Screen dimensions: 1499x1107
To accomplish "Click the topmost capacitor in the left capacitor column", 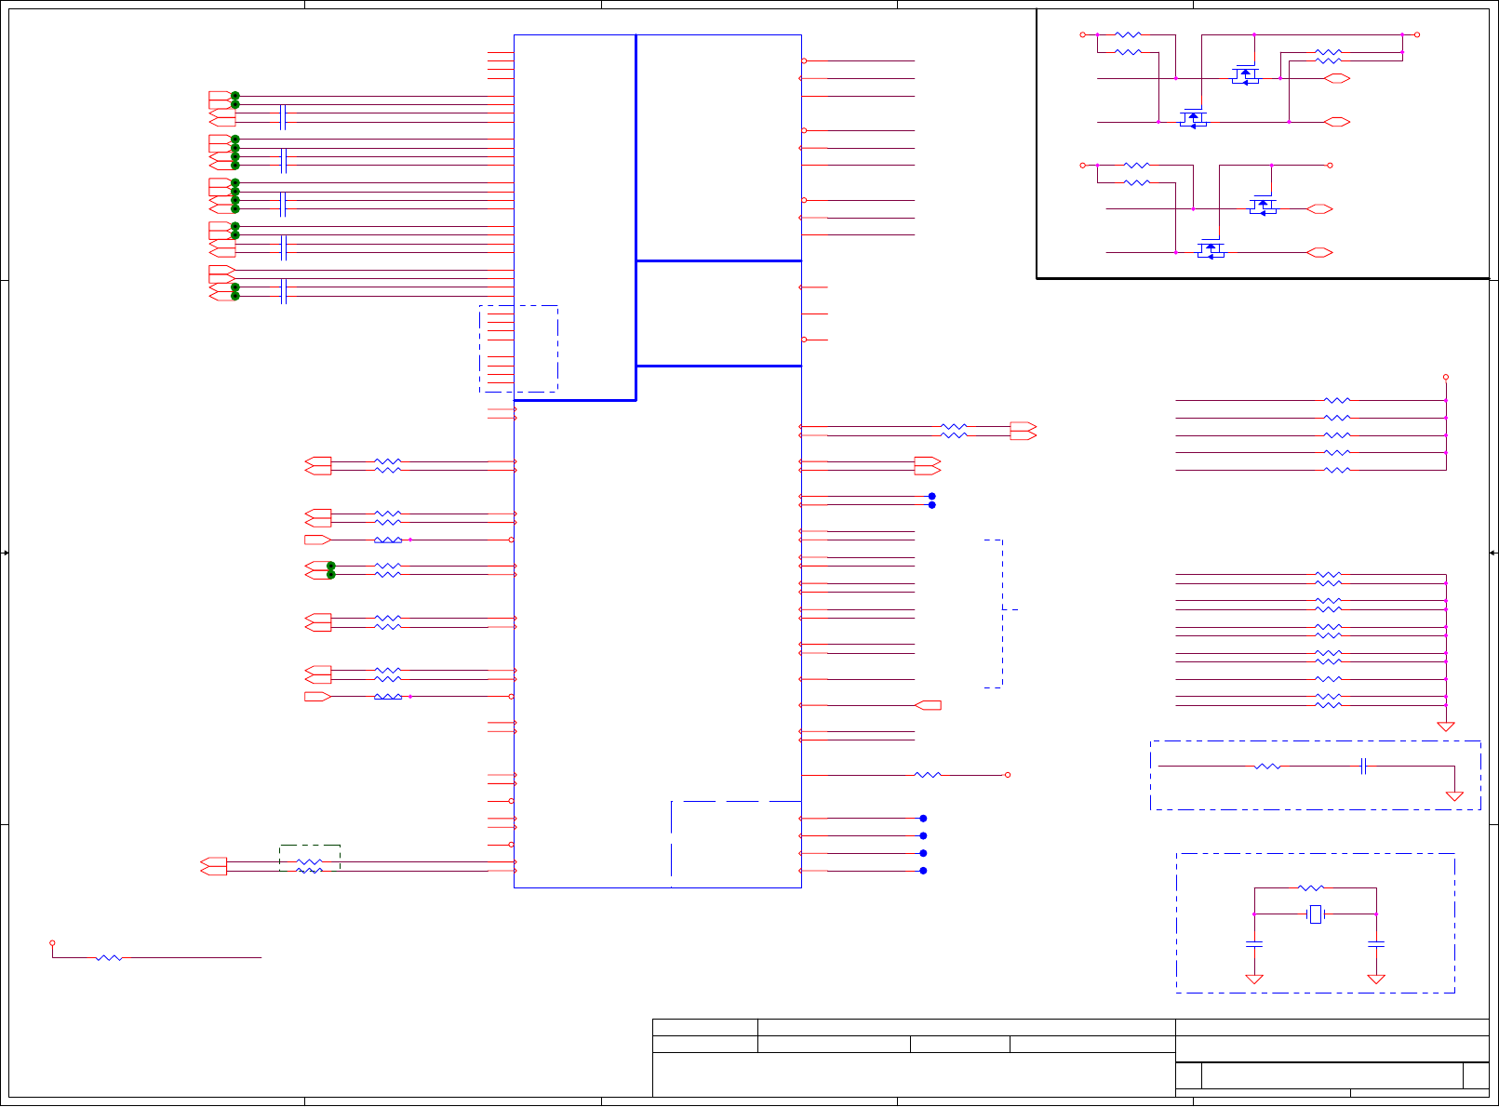I will [283, 117].
